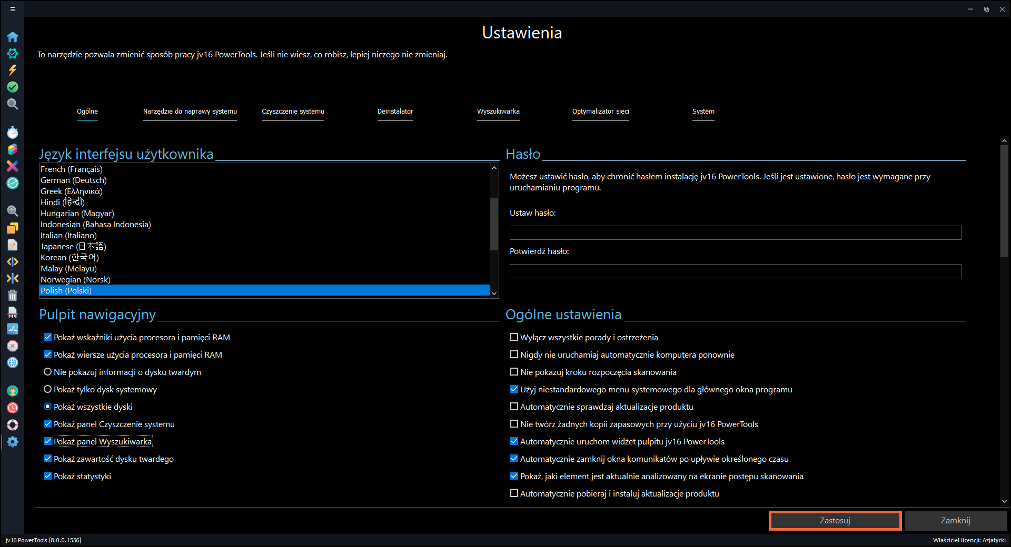
Task: Open the blue pulse monitor icon
Action: 13,329
